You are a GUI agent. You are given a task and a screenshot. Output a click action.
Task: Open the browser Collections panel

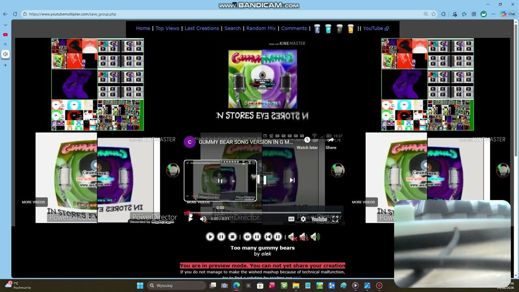click(x=474, y=14)
